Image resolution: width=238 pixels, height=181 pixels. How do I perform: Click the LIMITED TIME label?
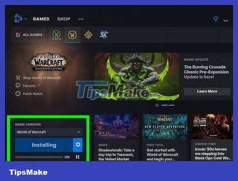tap(205, 144)
